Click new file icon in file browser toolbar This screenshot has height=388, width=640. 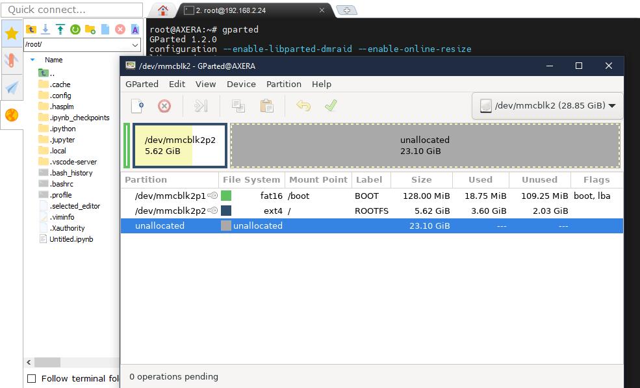tap(105, 29)
